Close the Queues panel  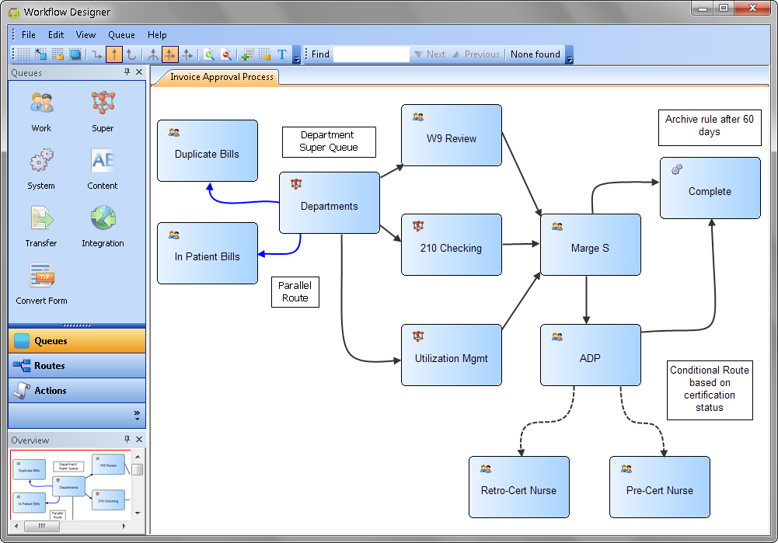[x=139, y=72]
